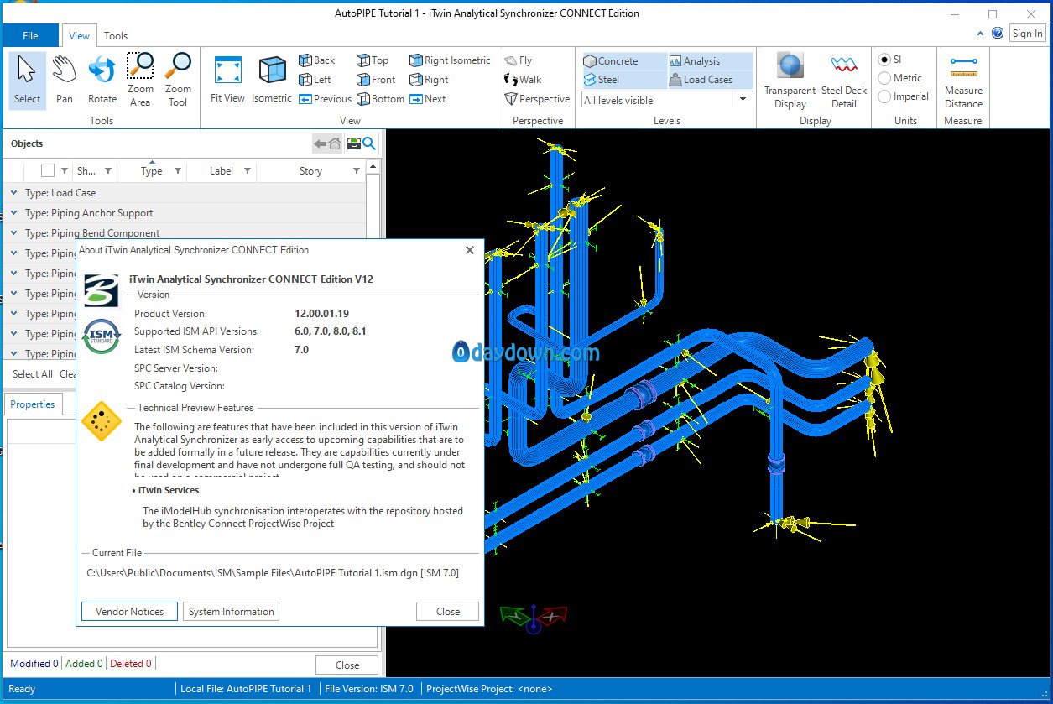This screenshot has width=1053, height=704.
Task: Open the Label column filter
Action: click(248, 171)
